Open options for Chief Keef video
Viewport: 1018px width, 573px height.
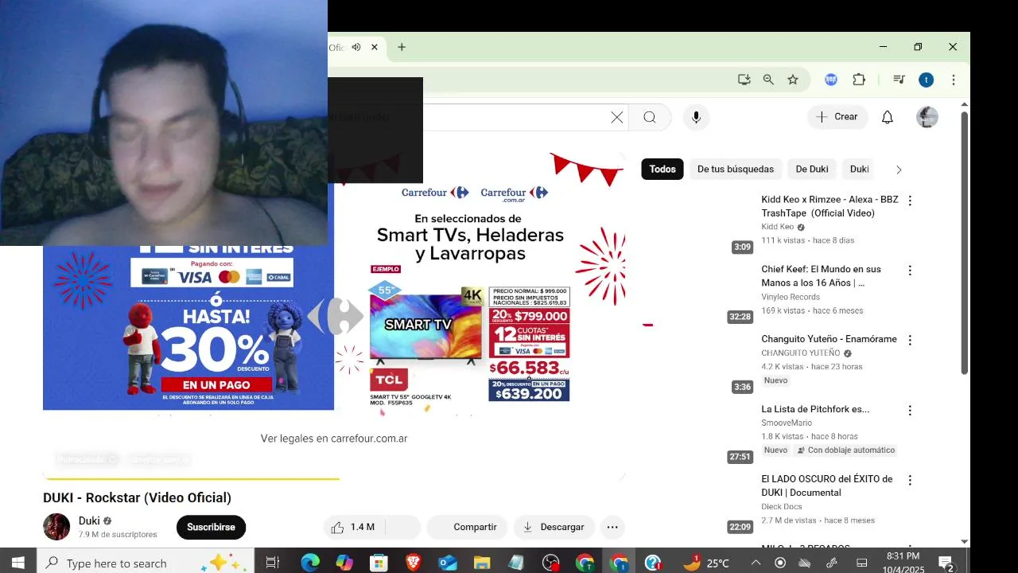[910, 271]
